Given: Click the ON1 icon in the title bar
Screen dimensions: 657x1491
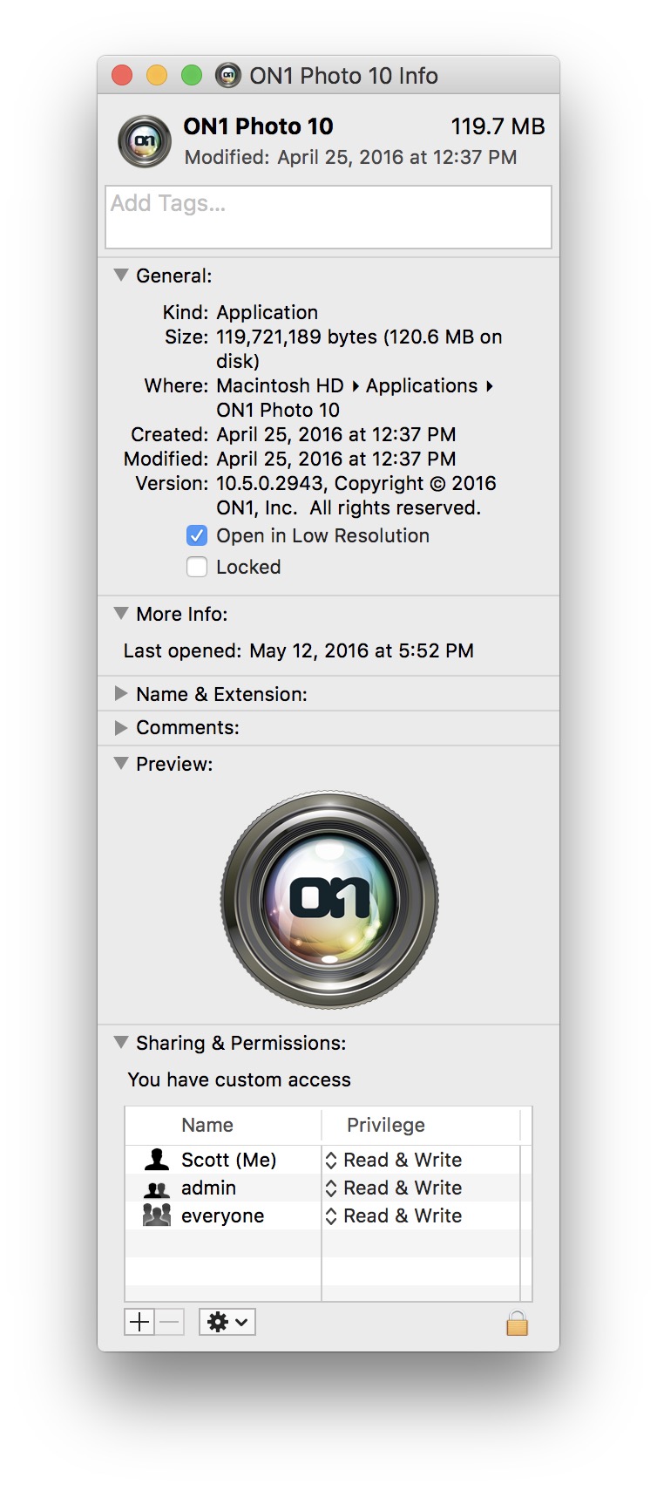Looking at the screenshot, I should 228,76.
